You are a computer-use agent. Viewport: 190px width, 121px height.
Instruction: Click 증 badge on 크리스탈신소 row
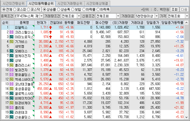(12, 32)
